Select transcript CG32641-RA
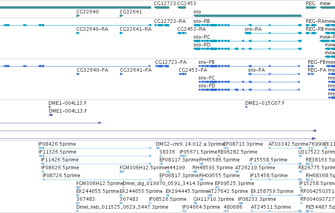 [121, 33]
